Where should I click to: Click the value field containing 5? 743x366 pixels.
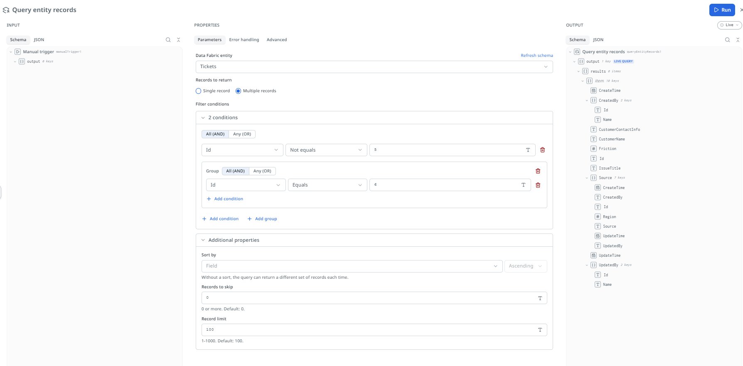tap(452, 150)
